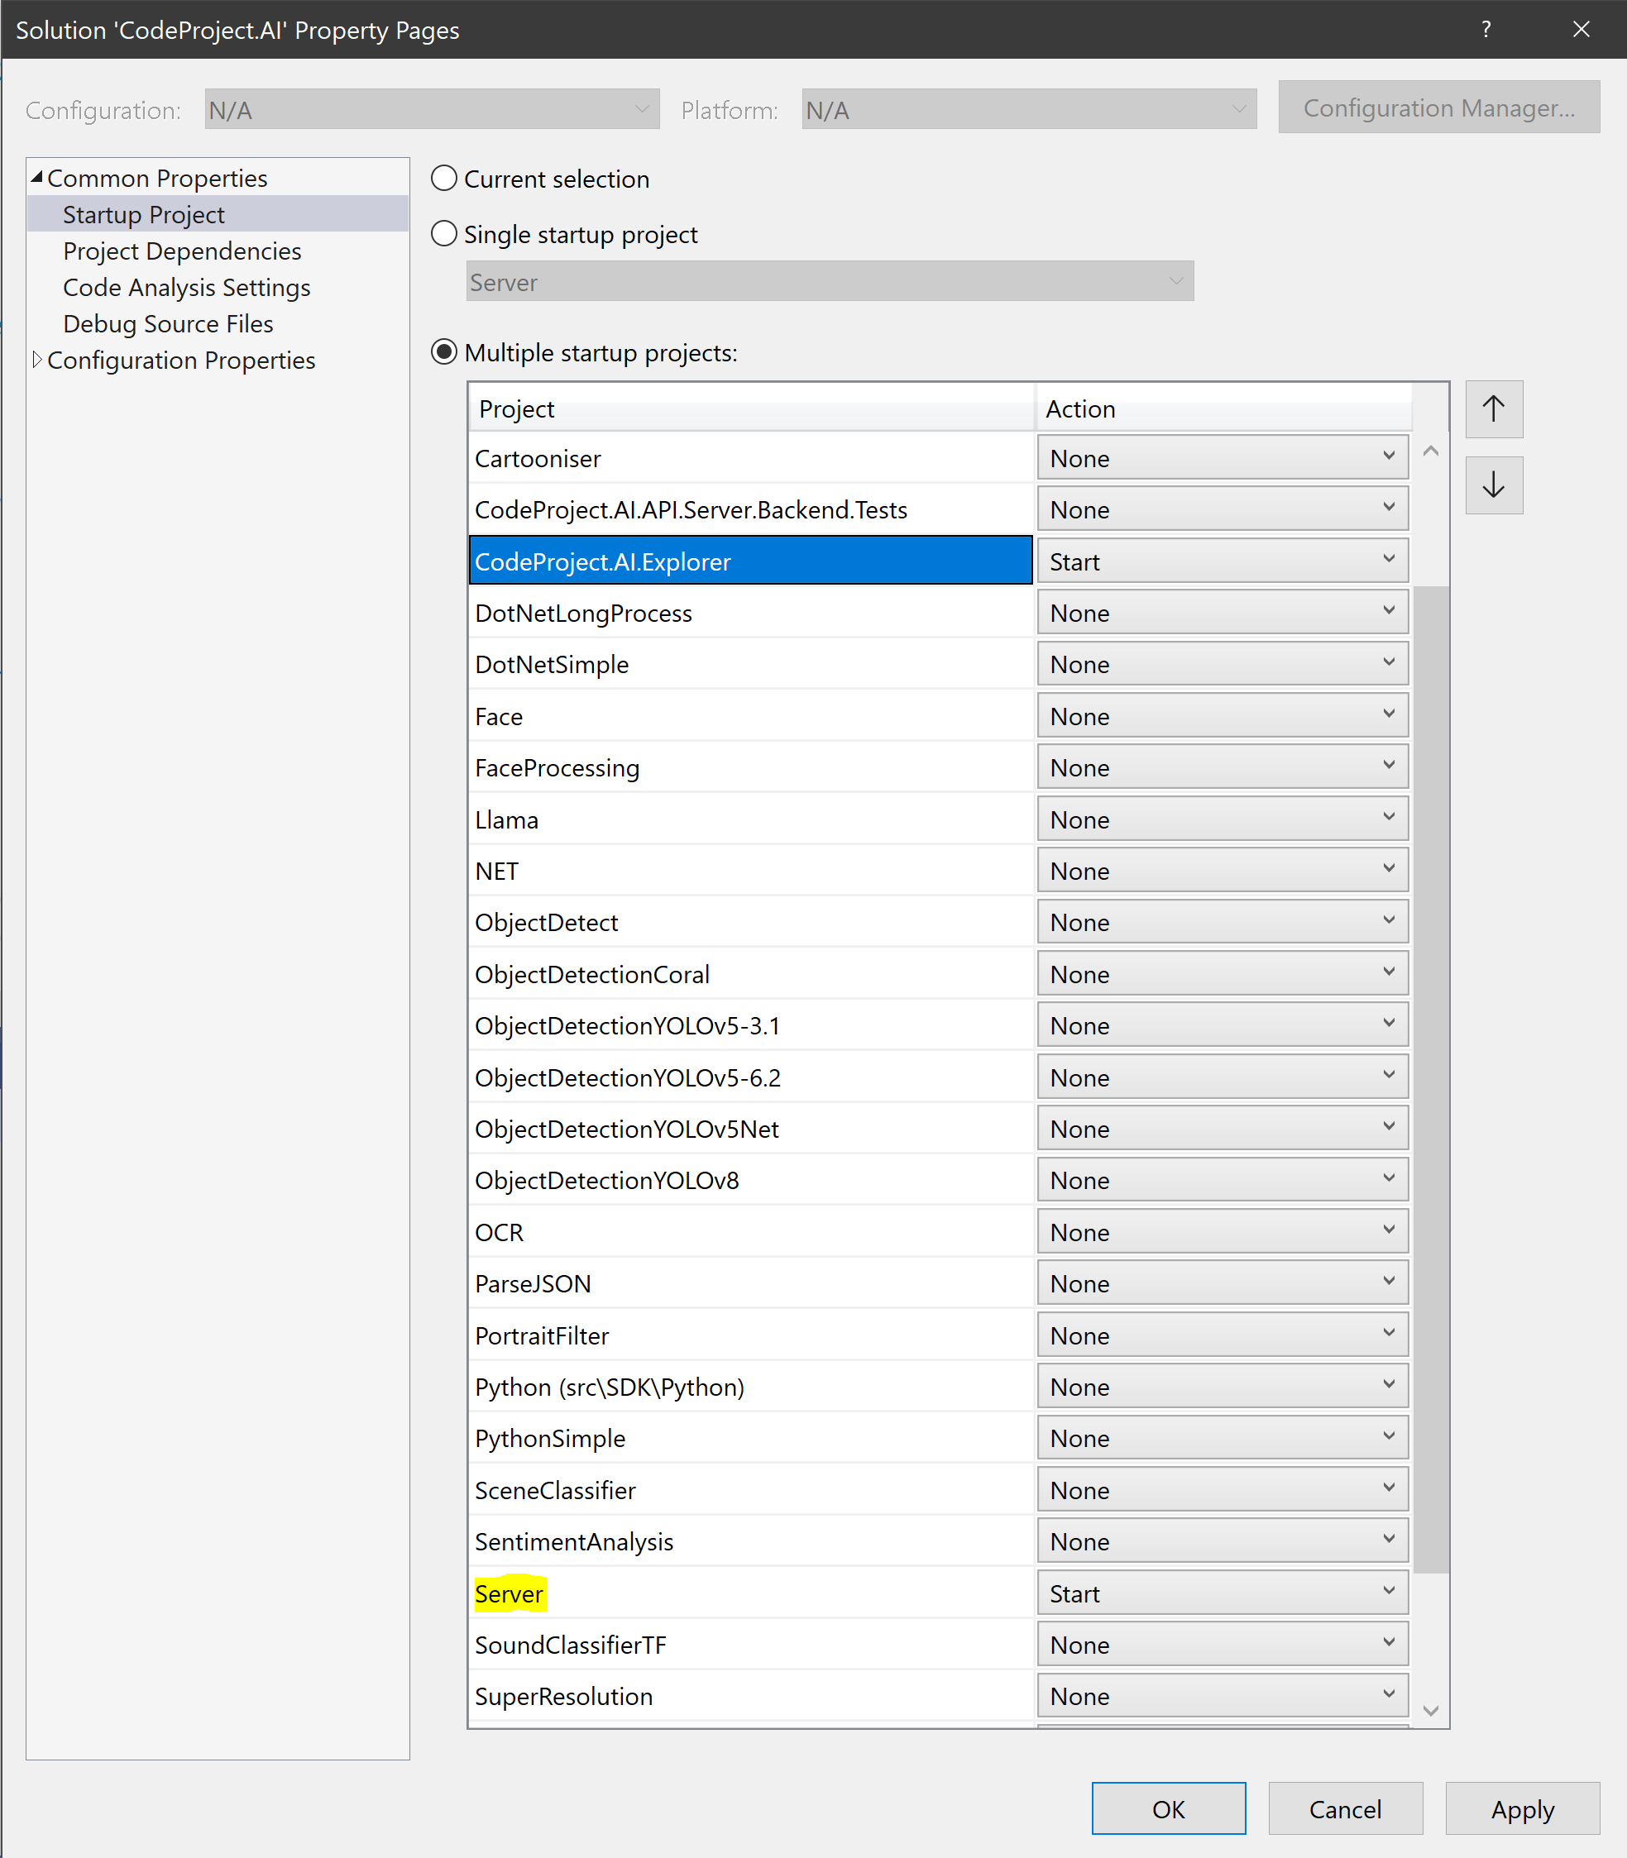1627x1858 pixels.
Task: Select the Llama project row
Action: 752,819
